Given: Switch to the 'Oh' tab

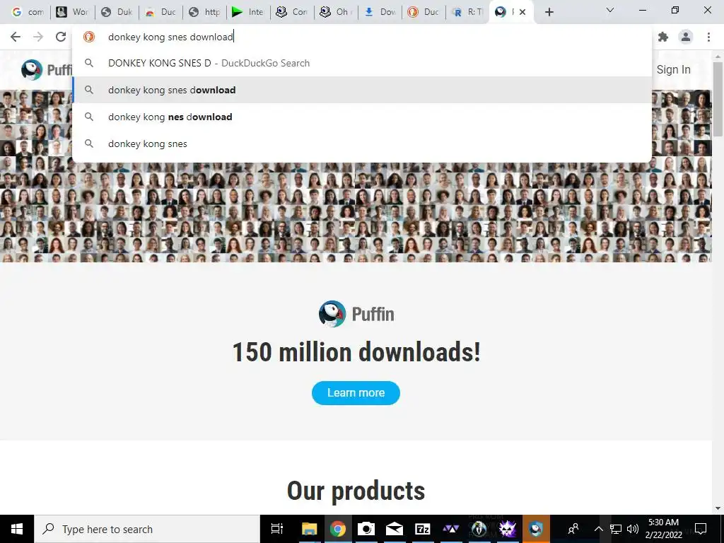Looking at the screenshot, I should [x=336, y=12].
